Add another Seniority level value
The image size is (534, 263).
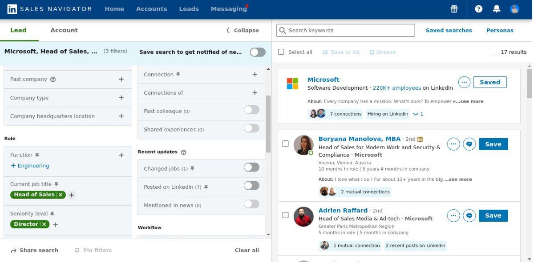[x=55, y=224]
